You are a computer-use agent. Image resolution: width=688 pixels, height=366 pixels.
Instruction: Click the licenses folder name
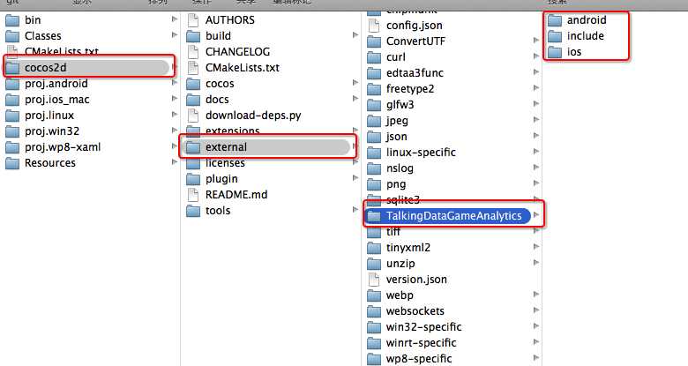[225, 163]
